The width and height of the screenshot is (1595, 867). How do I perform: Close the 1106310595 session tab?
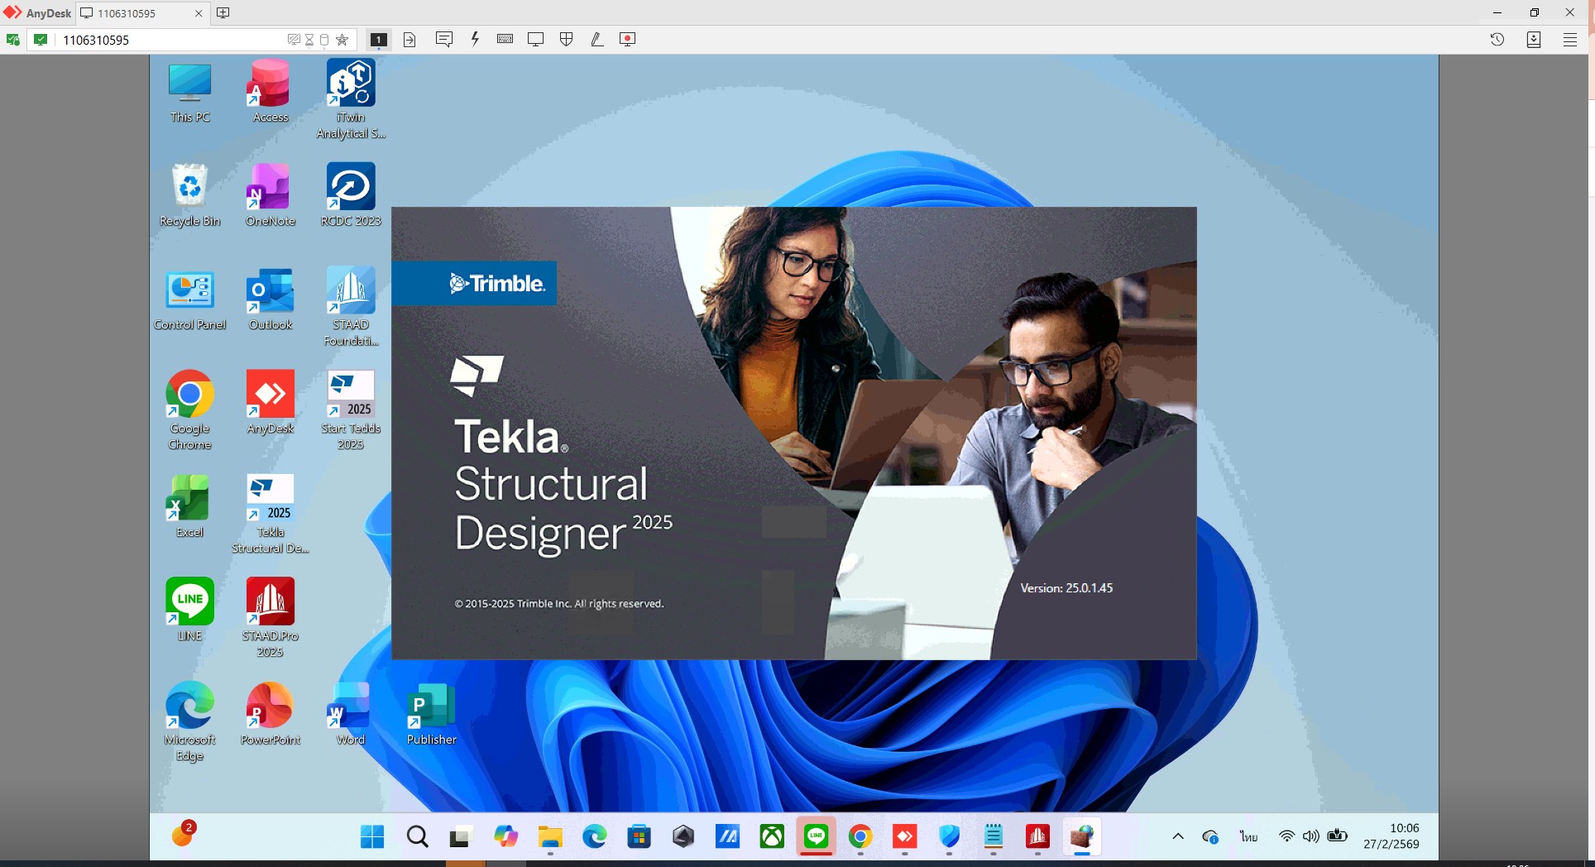coord(199,13)
